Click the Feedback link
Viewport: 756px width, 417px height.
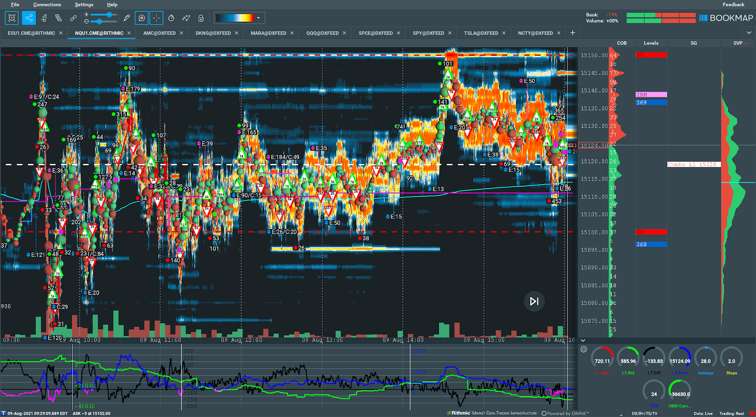tap(733, 4)
